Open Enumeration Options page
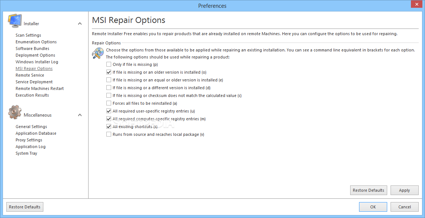This screenshot has width=425, height=218. click(x=36, y=42)
